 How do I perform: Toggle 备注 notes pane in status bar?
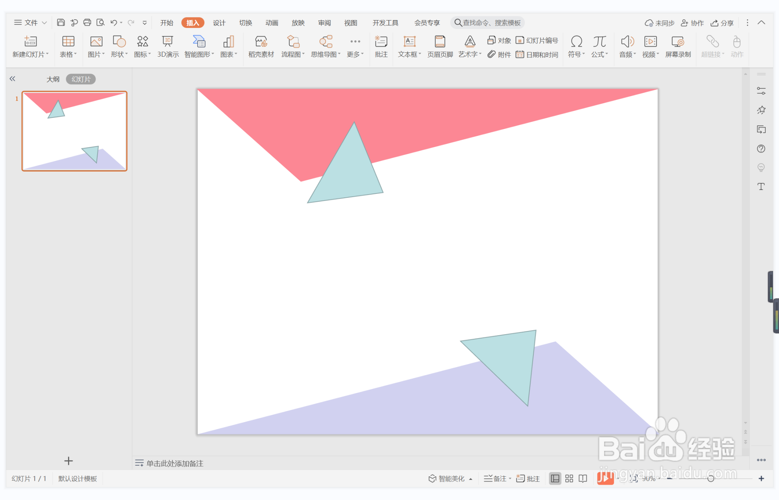coord(495,478)
